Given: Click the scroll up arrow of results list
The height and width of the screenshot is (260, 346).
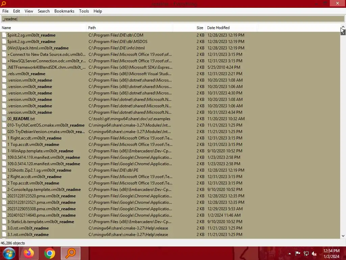Looking at the screenshot, I should coord(343,27).
